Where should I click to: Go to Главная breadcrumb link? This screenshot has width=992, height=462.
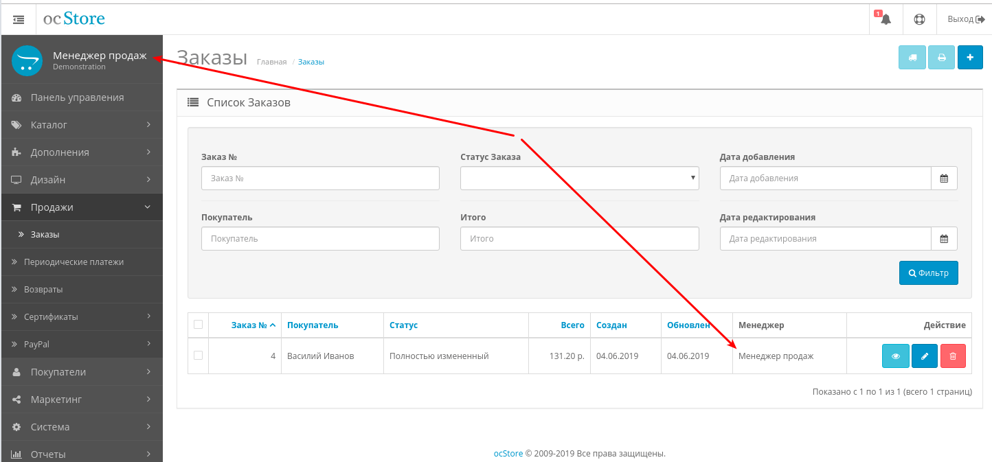271,62
